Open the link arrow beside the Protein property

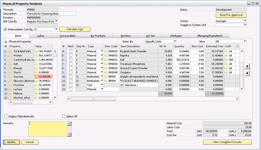click(11, 56)
